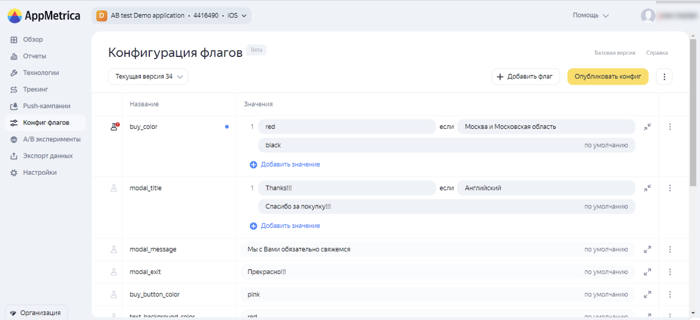Expand the Помощь help menu
700x320 pixels.
(590, 16)
